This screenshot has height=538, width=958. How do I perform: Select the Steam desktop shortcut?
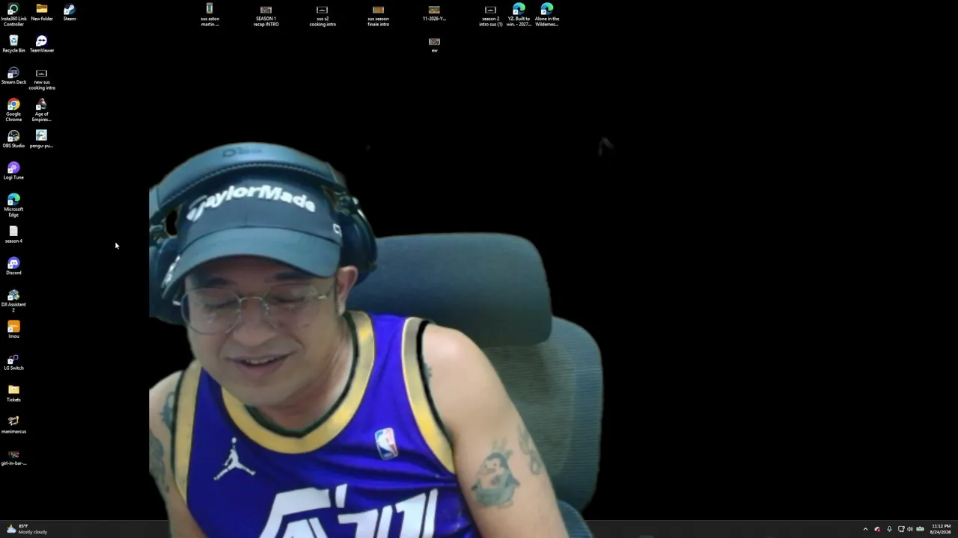(70, 13)
